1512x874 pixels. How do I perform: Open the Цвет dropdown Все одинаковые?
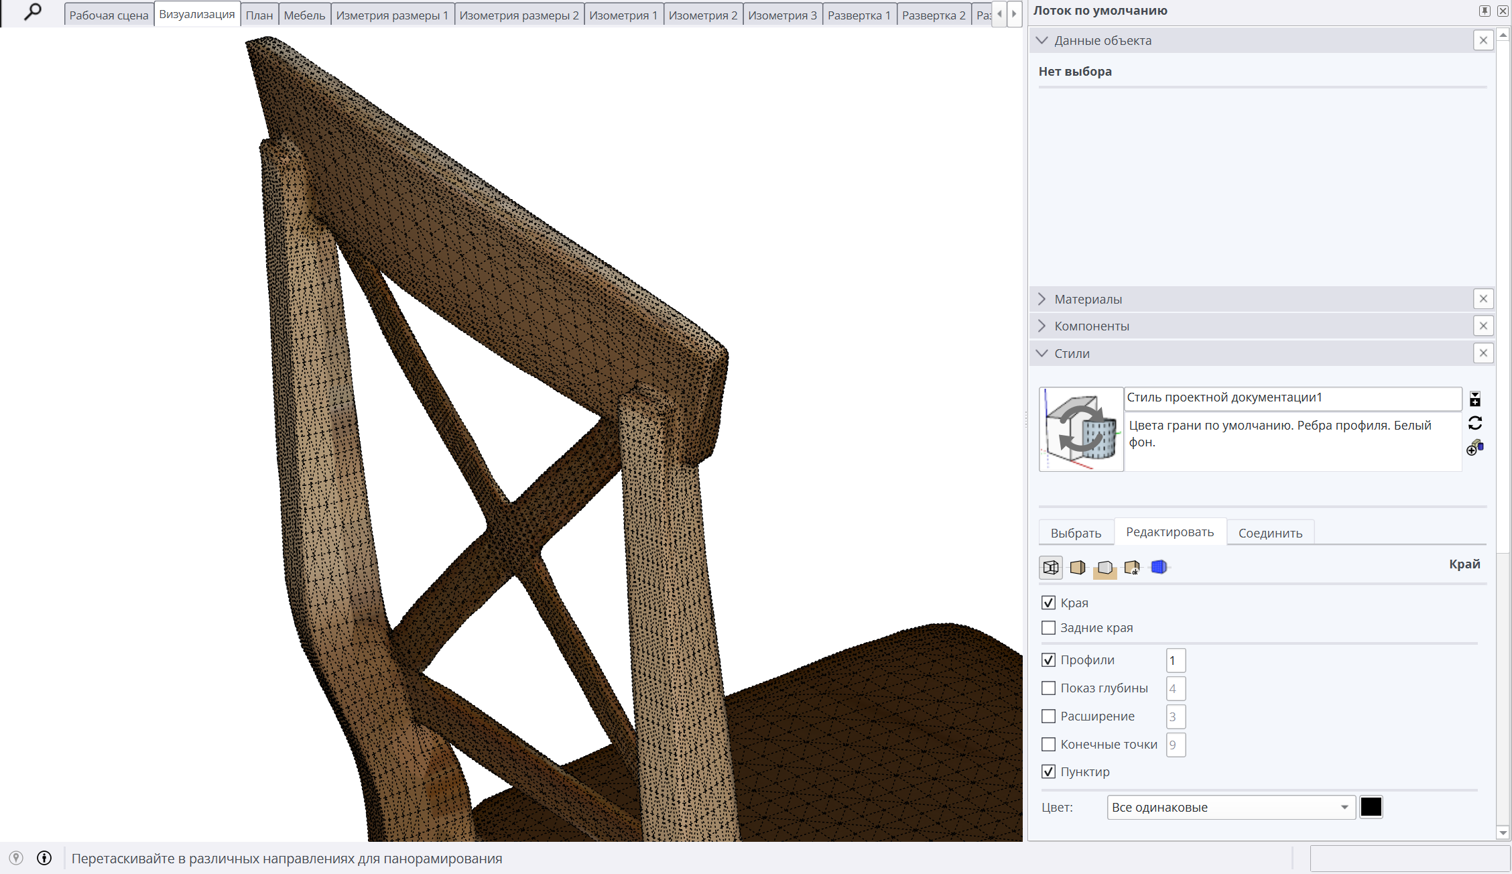pos(1231,808)
